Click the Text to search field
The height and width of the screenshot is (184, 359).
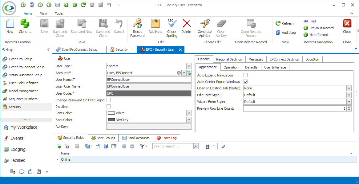coord(173,146)
